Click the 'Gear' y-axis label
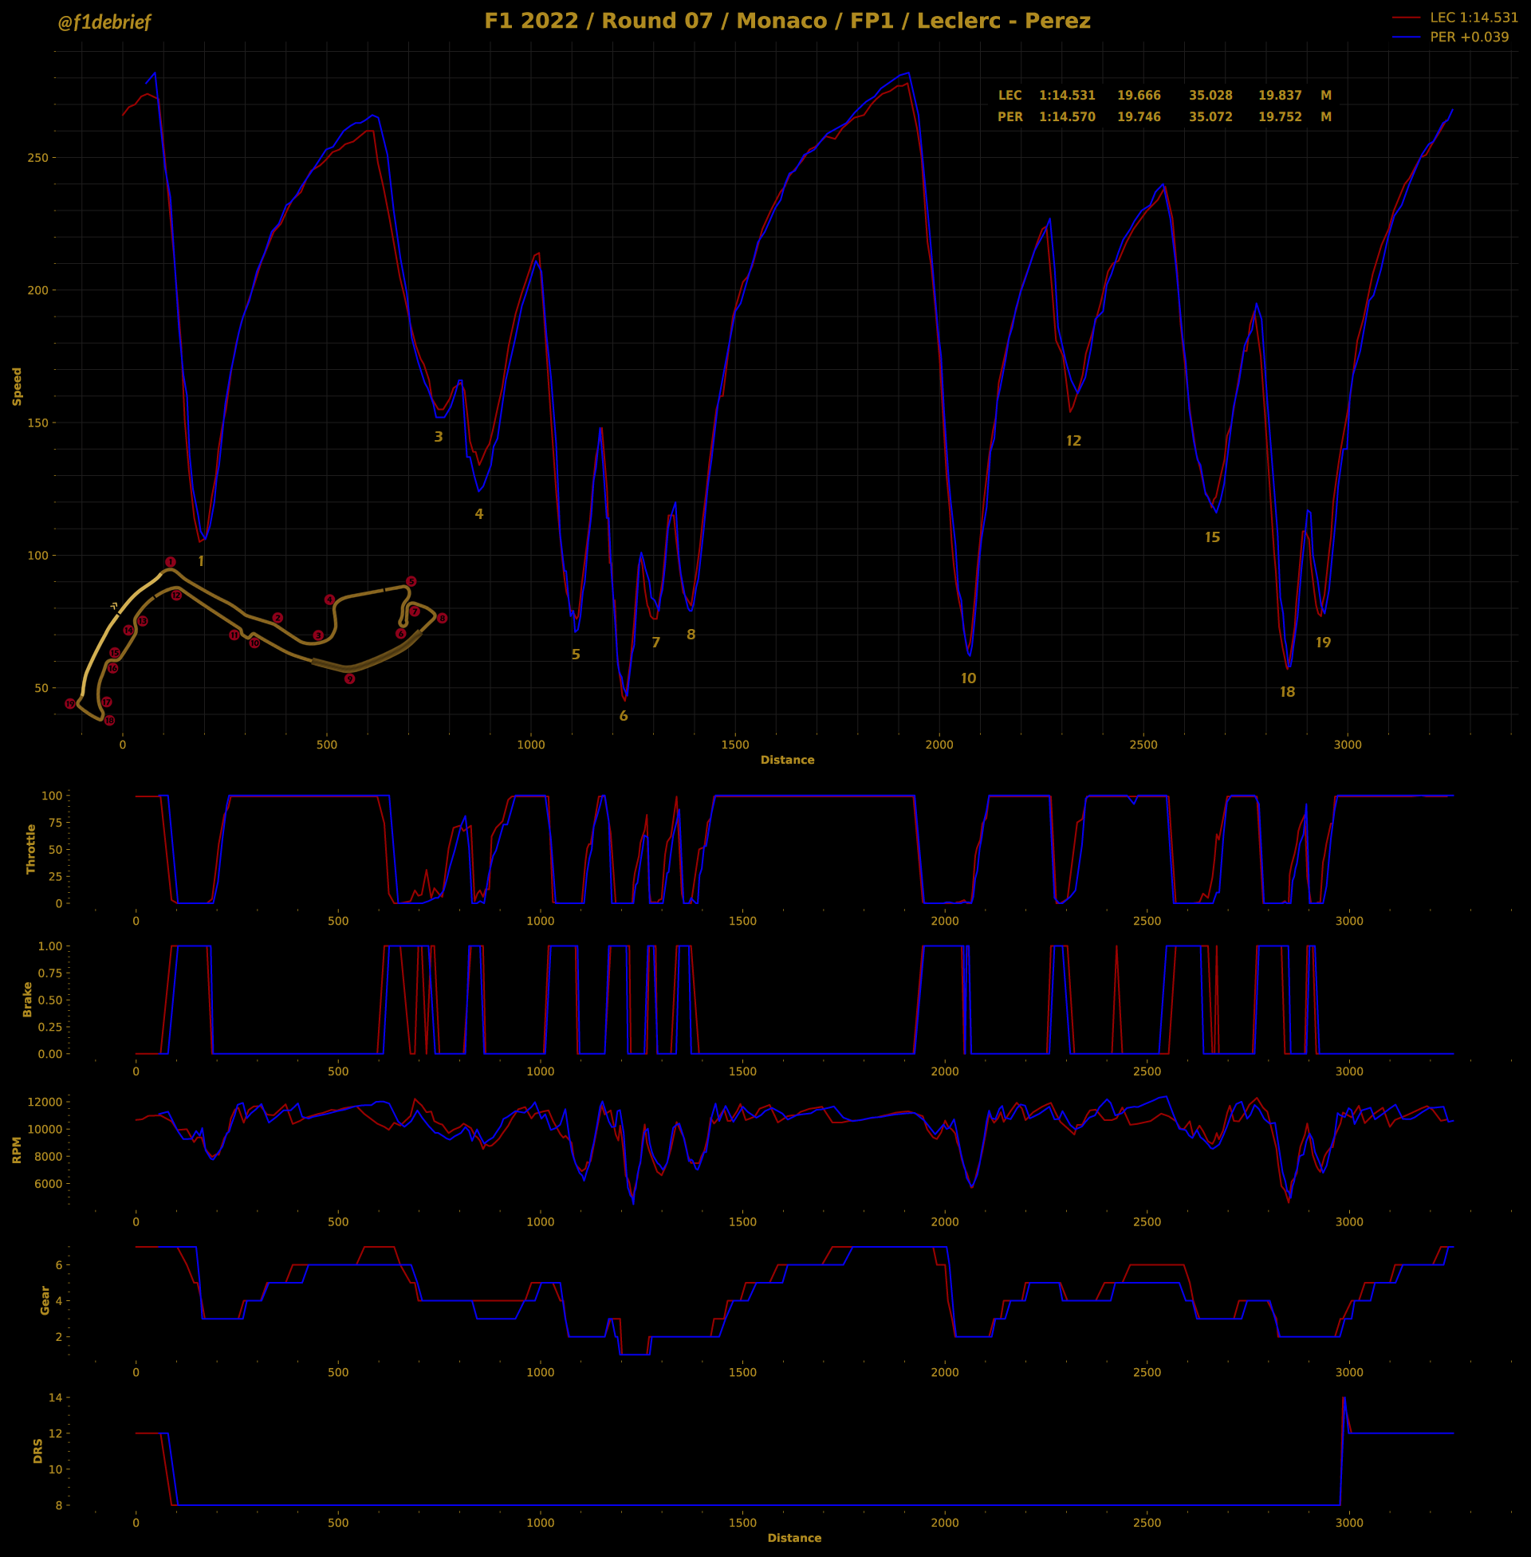This screenshot has height=1557, width=1531. 45,1299
